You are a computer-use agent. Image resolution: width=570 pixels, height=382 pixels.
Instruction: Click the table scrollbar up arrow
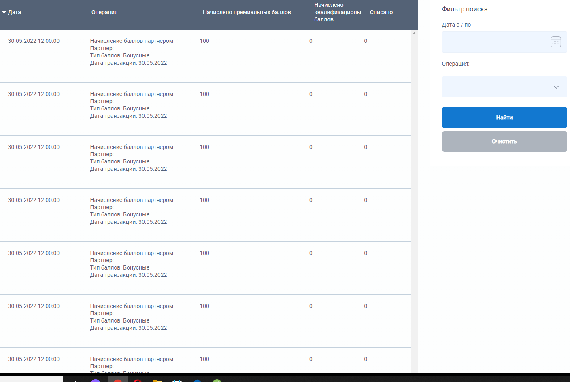tap(414, 33)
